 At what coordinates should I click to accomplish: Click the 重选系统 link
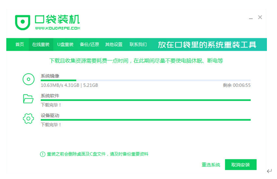211,165
